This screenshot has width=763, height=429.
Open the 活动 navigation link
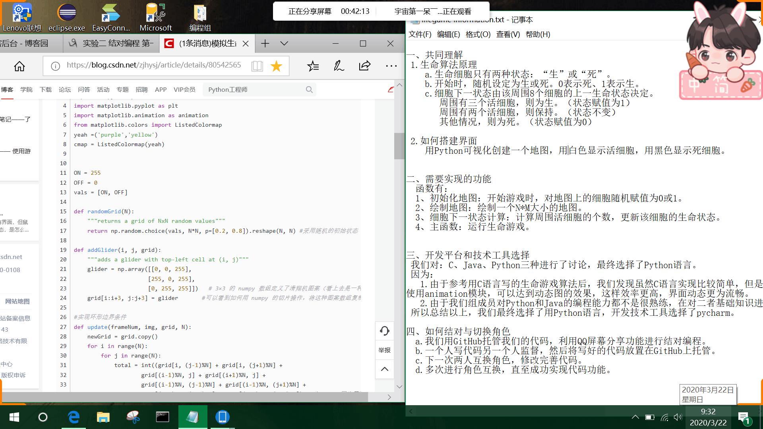103,90
